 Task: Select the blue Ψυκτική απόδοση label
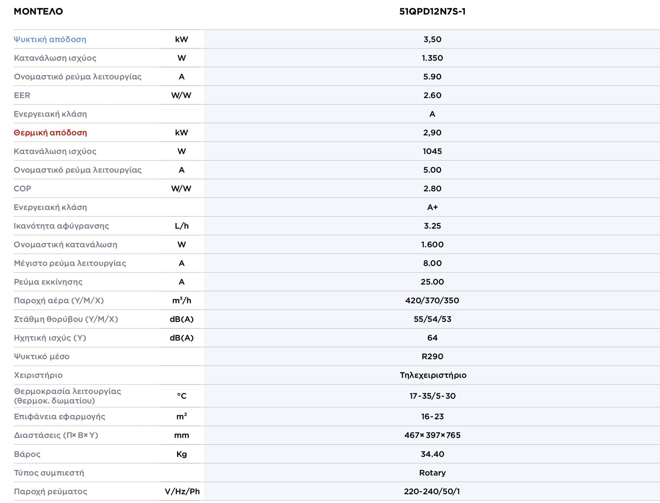[x=50, y=40]
